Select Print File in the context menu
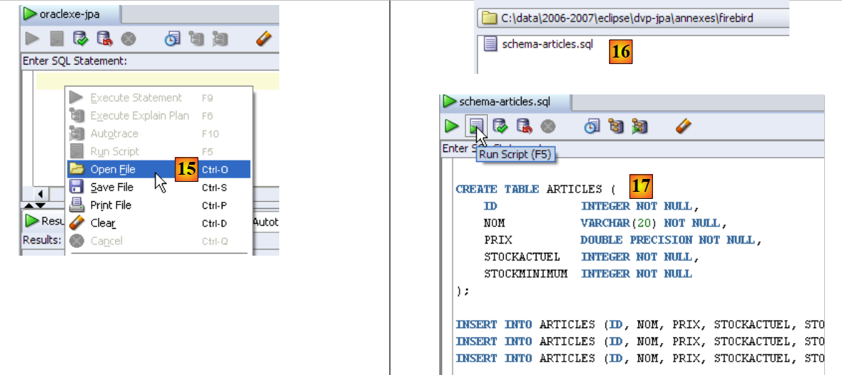842x375 pixels. point(111,205)
